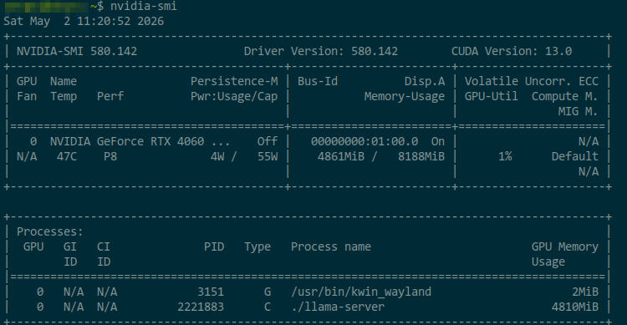Click the 'Type' column header
627x325 pixels.
[x=257, y=246]
